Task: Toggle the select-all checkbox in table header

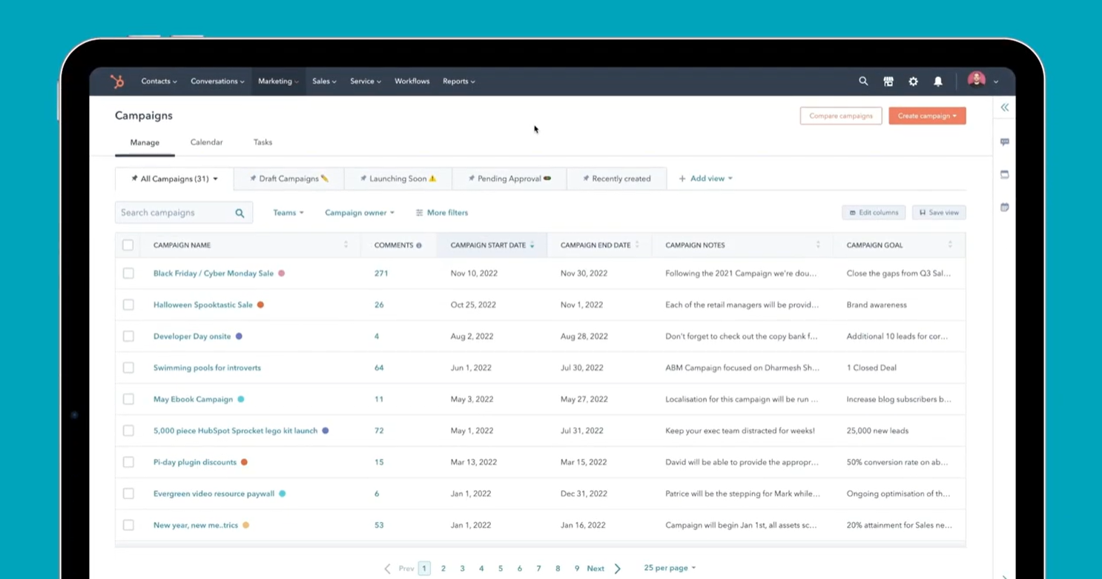Action: [128, 245]
